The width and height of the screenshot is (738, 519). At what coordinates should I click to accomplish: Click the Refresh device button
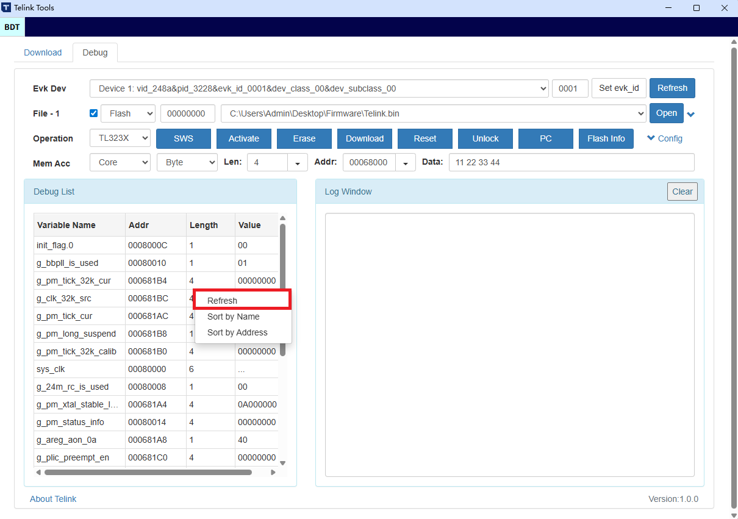point(672,88)
